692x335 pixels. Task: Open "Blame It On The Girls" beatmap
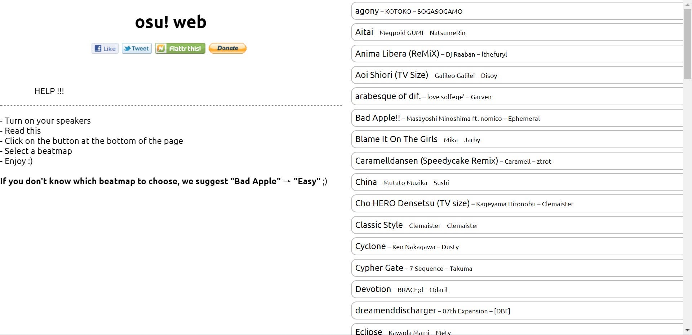[517, 140]
